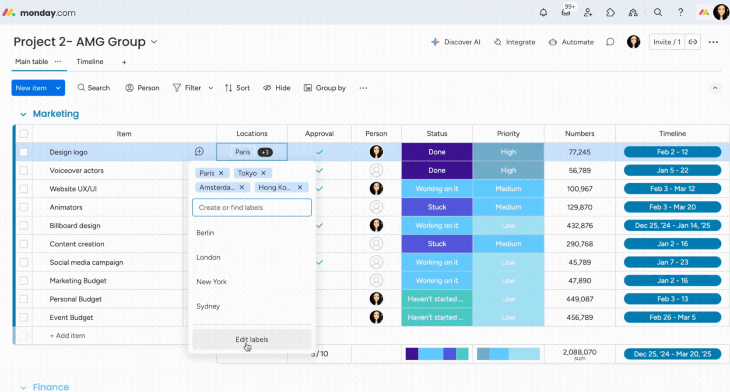Screen dimensions: 730x392
Task: Assign a person to Voiceover actors
Action: click(376, 170)
